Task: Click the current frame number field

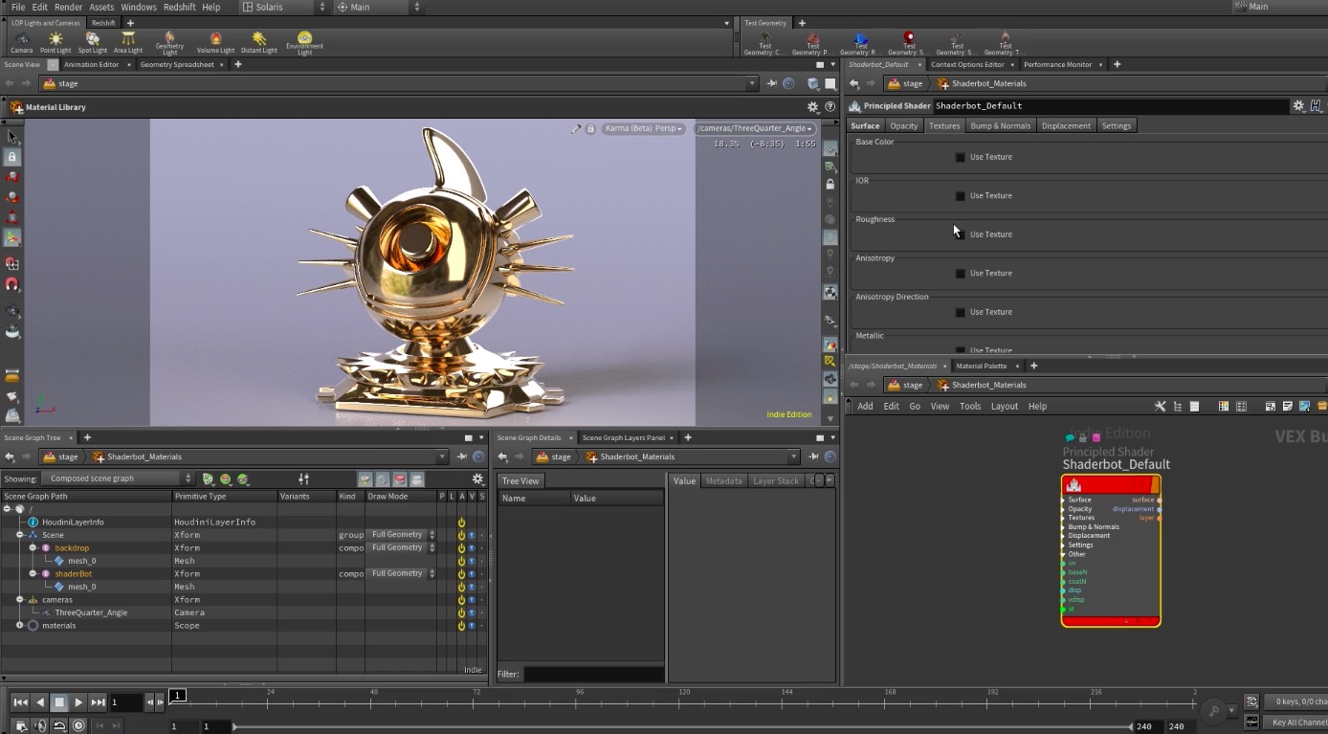Action: pyautogui.click(x=125, y=702)
